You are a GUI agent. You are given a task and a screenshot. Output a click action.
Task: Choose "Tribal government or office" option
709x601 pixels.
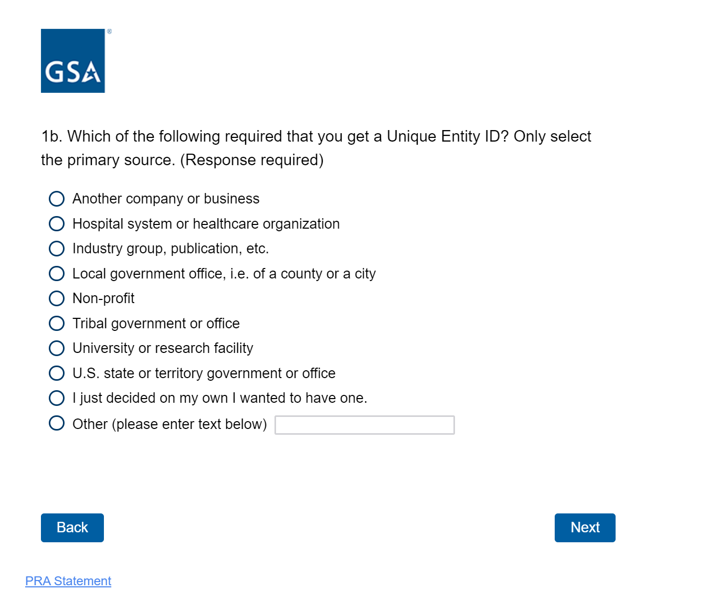click(57, 324)
